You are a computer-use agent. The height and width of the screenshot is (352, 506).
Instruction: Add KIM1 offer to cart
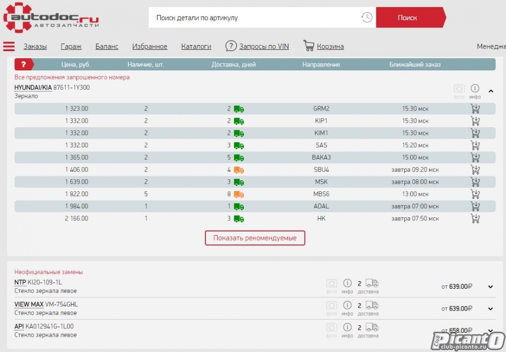475,133
